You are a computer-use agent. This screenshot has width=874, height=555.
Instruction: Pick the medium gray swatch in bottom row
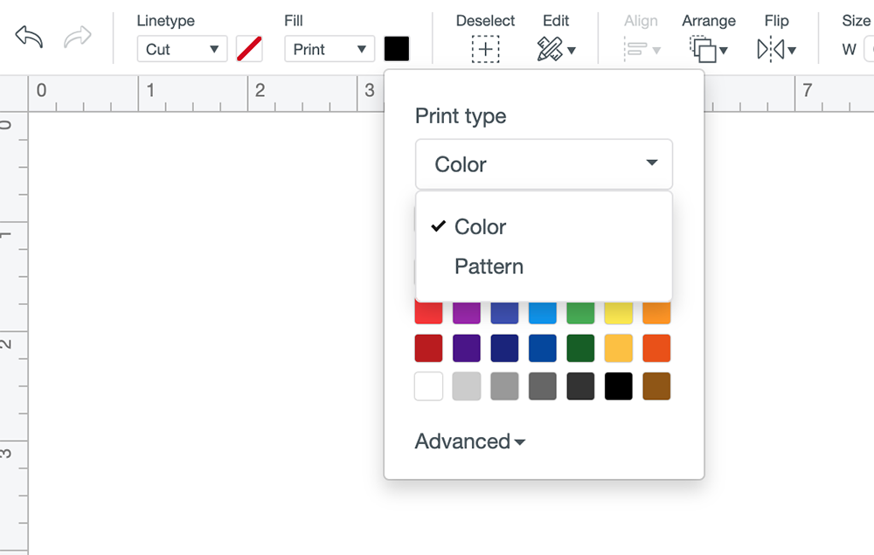click(x=504, y=386)
